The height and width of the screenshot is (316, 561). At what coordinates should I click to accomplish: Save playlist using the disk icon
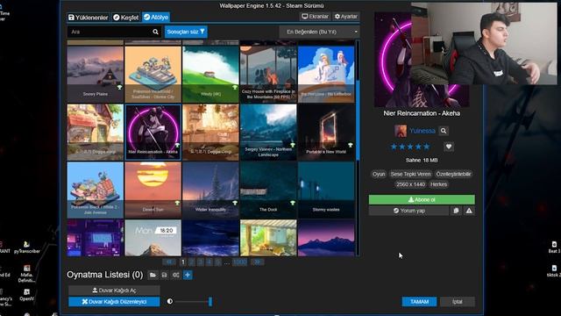(164, 275)
